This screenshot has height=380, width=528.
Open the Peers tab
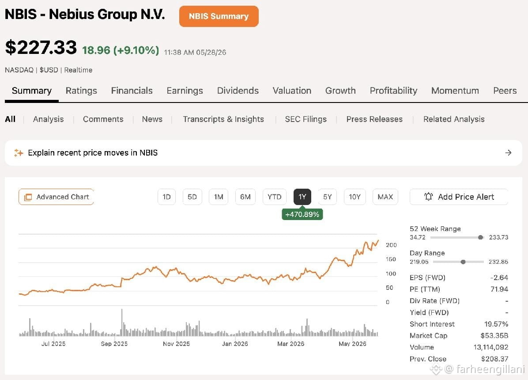click(505, 91)
